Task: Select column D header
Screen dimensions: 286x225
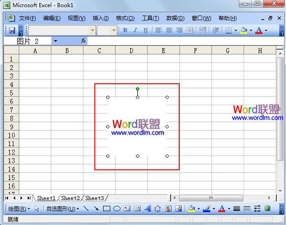Action: click(132, 50)
